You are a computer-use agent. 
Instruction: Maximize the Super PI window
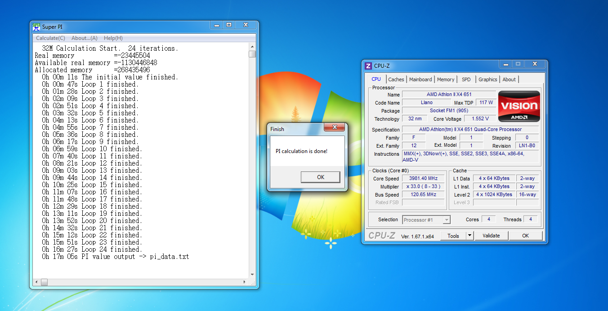click(228, 25)
